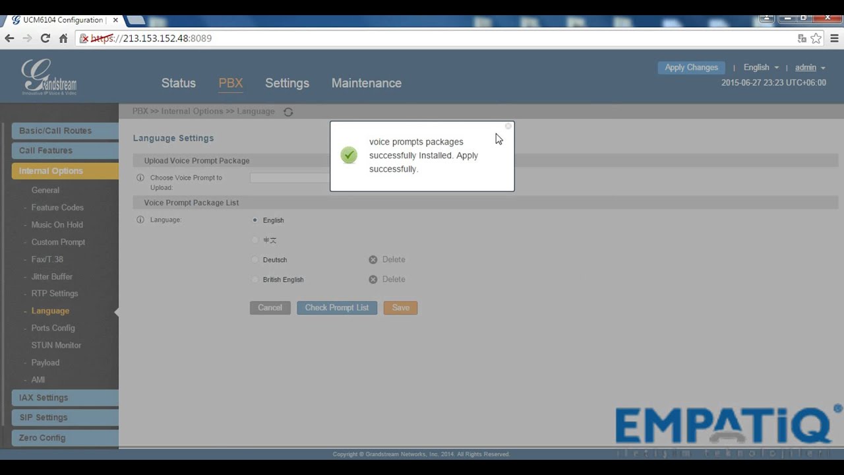Click the Grandstream logo
This screenshot has height=475, width=844.
[49, 77]
